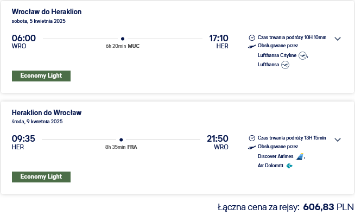Click the return trip duration clock icon

click(252, 138)
